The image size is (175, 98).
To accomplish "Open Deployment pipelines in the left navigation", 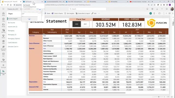I will 3,48.
